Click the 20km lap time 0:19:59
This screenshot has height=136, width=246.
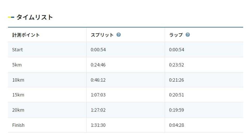176,110
